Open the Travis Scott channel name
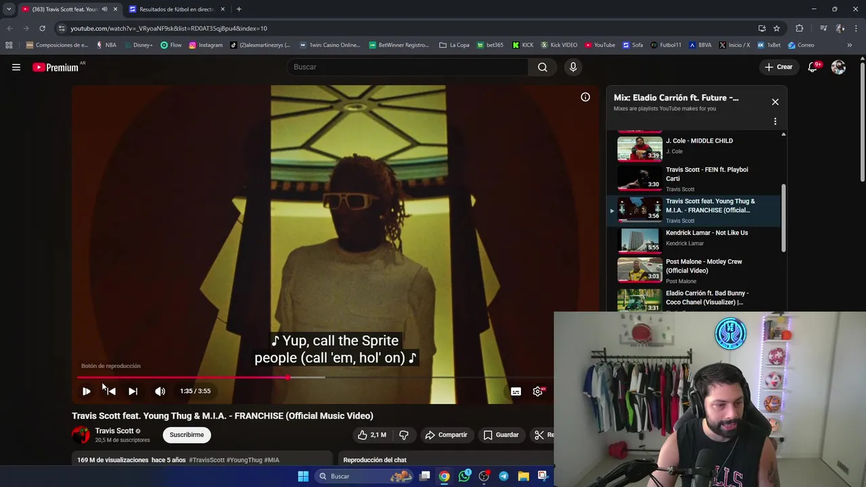 (114, 431)
